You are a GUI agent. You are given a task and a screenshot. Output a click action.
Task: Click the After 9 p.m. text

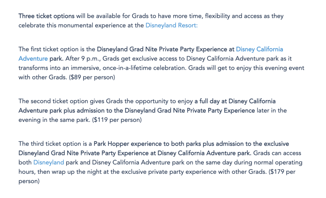click(x=83, y=59)
